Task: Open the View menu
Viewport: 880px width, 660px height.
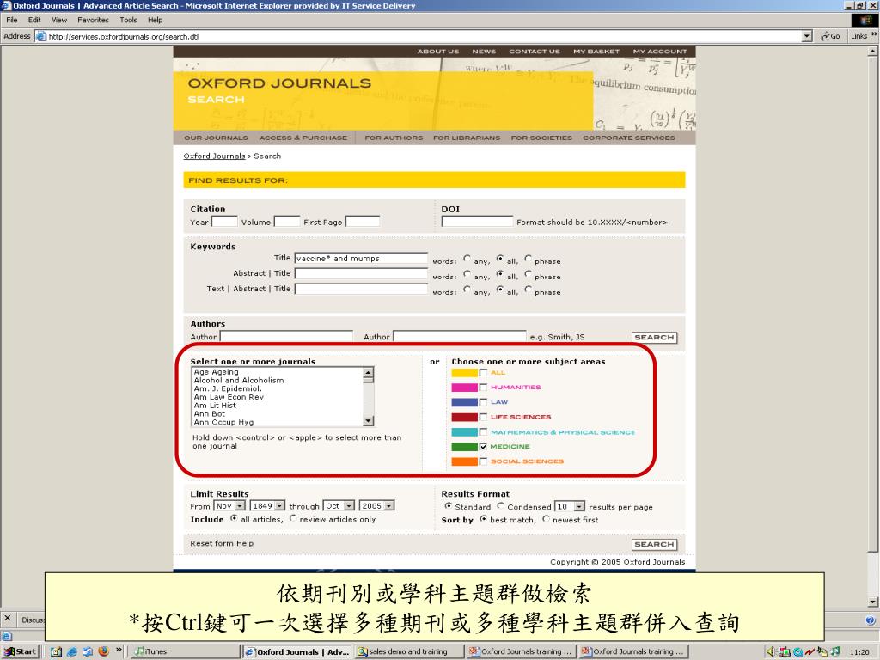Action: 59,21
